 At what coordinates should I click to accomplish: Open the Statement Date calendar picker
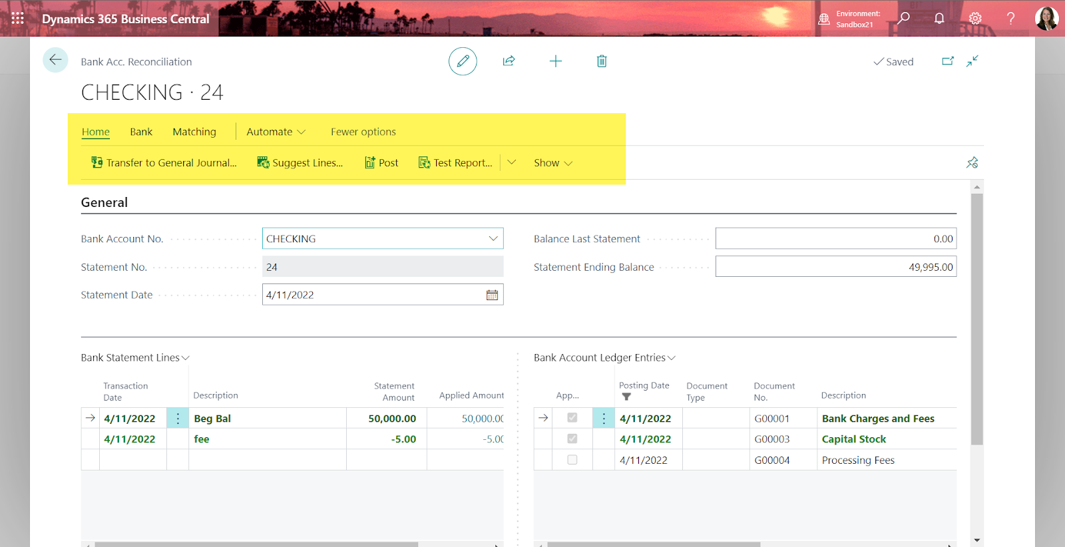[492, 295]
